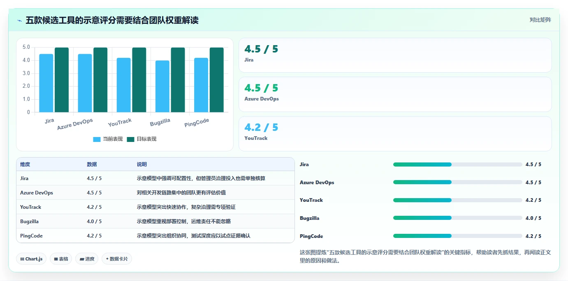Click the 维度 column header
This screenshot has width=568, height=281.
click(25, 164)
